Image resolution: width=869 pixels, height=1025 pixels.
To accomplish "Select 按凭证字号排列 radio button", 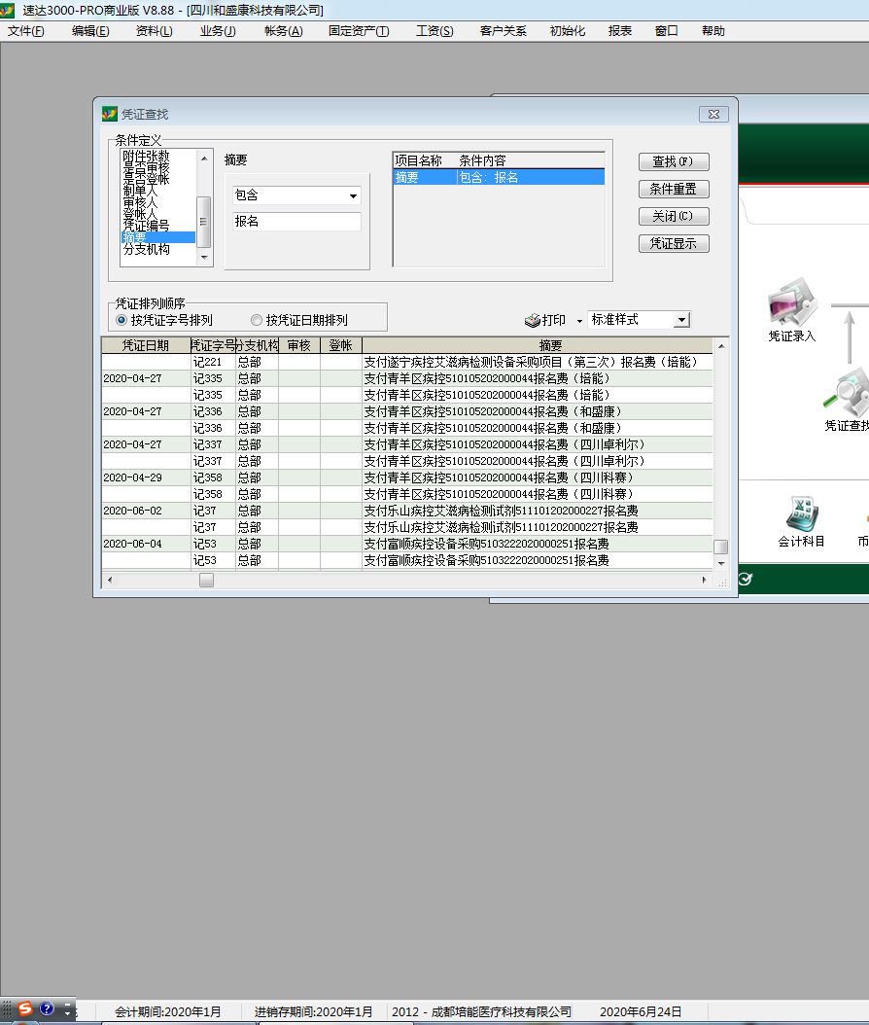I will point(122,320).
